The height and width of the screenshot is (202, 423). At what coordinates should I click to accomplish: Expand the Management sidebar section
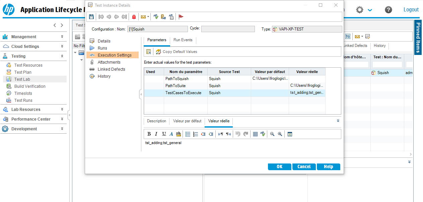(62, 37)
